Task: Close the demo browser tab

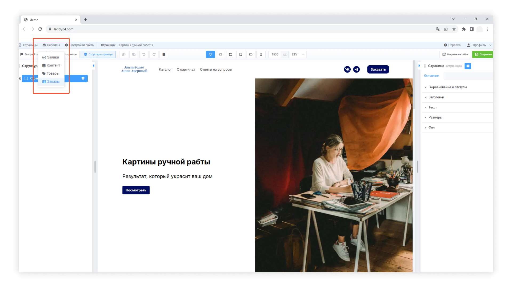Action: (76, 20)
